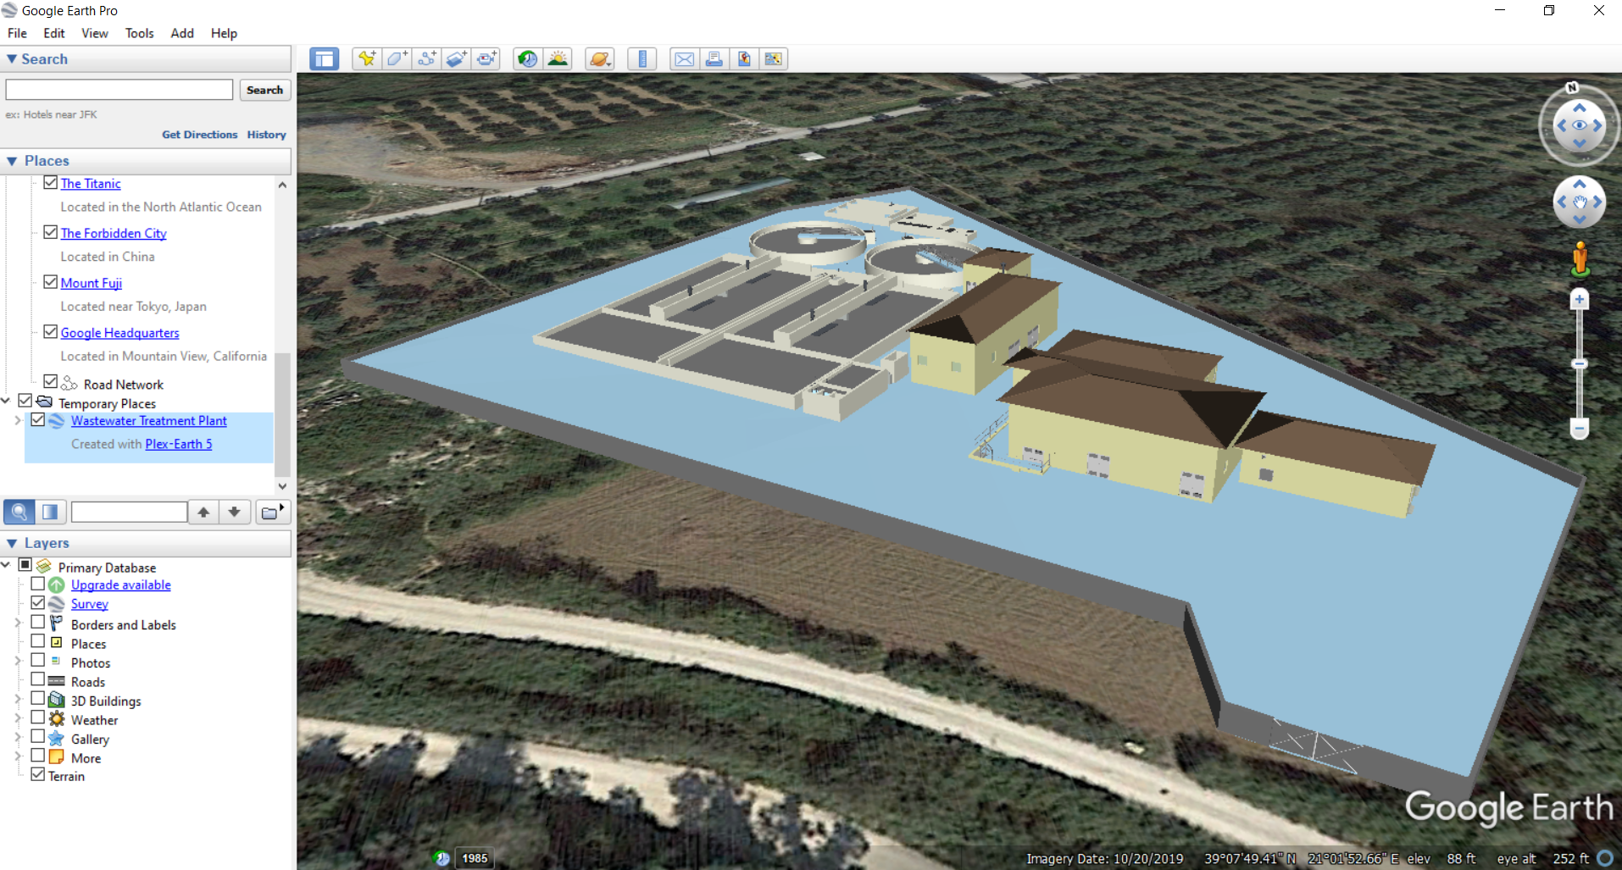
Task: Open the Edit menu
Action: (x=54, y=33)
